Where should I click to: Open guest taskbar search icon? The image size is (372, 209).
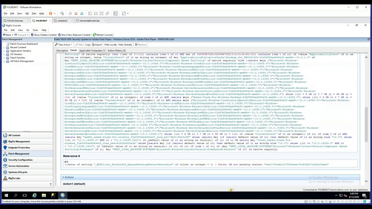15,195
